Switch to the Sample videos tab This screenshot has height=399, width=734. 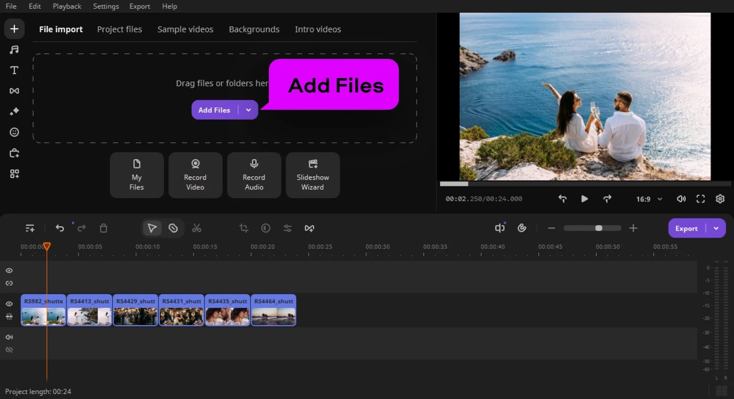pyautogui.click(x=185, y=29)
